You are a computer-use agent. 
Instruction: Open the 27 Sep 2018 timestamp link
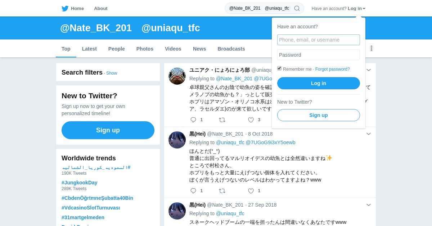coord(262,205)
